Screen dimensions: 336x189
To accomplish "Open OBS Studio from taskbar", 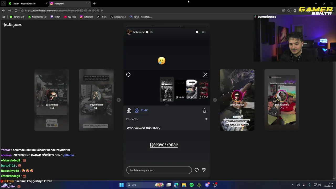I will point(215,185).
